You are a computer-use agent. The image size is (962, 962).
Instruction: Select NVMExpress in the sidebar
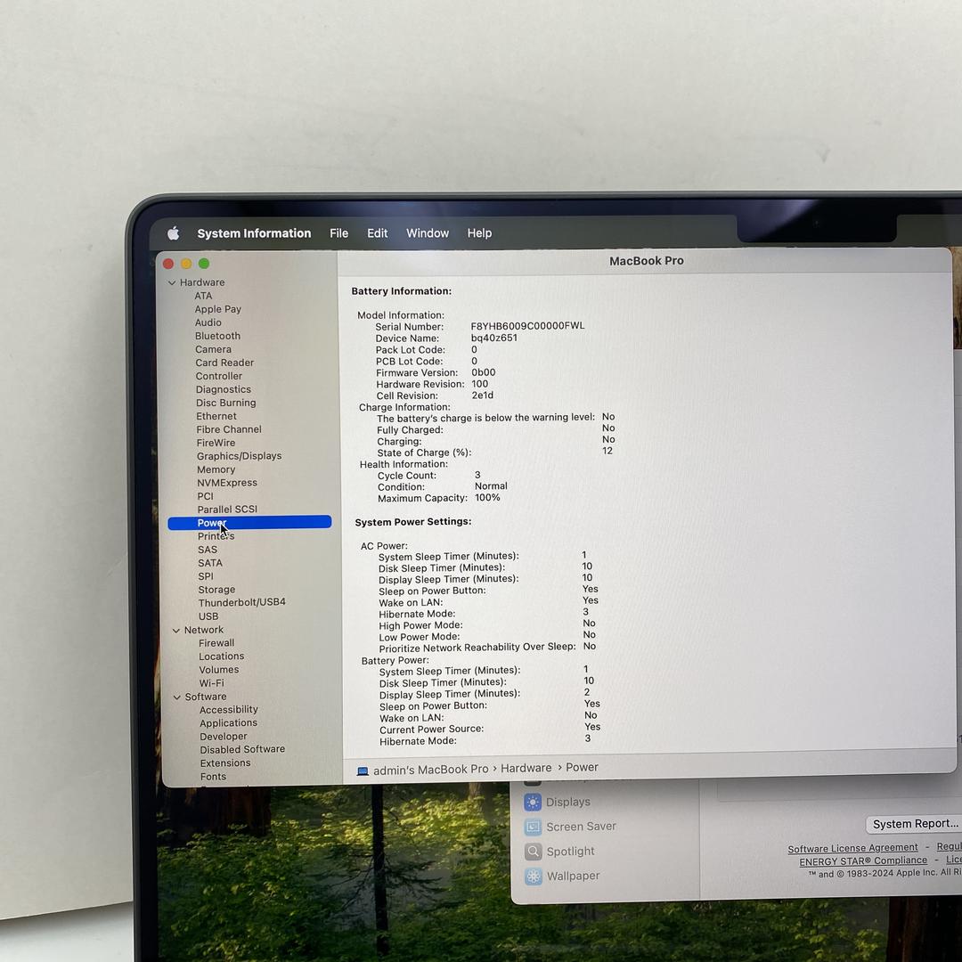[x=227, y=483]
